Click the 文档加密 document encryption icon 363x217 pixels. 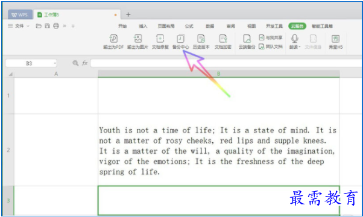click(223, 39)
